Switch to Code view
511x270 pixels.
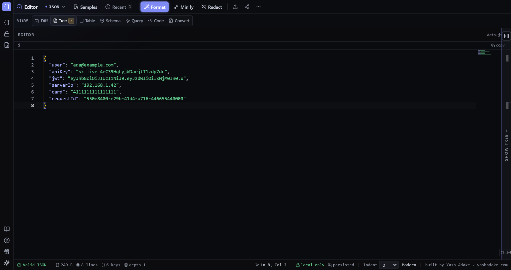pos(156,21)
